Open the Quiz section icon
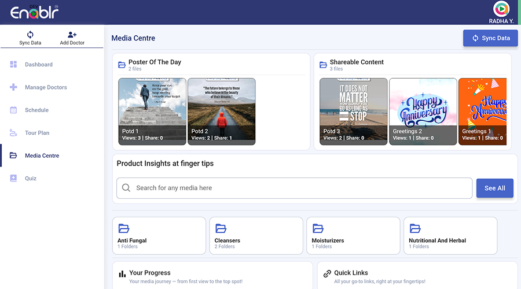521x289 pixels. (13, 179)
